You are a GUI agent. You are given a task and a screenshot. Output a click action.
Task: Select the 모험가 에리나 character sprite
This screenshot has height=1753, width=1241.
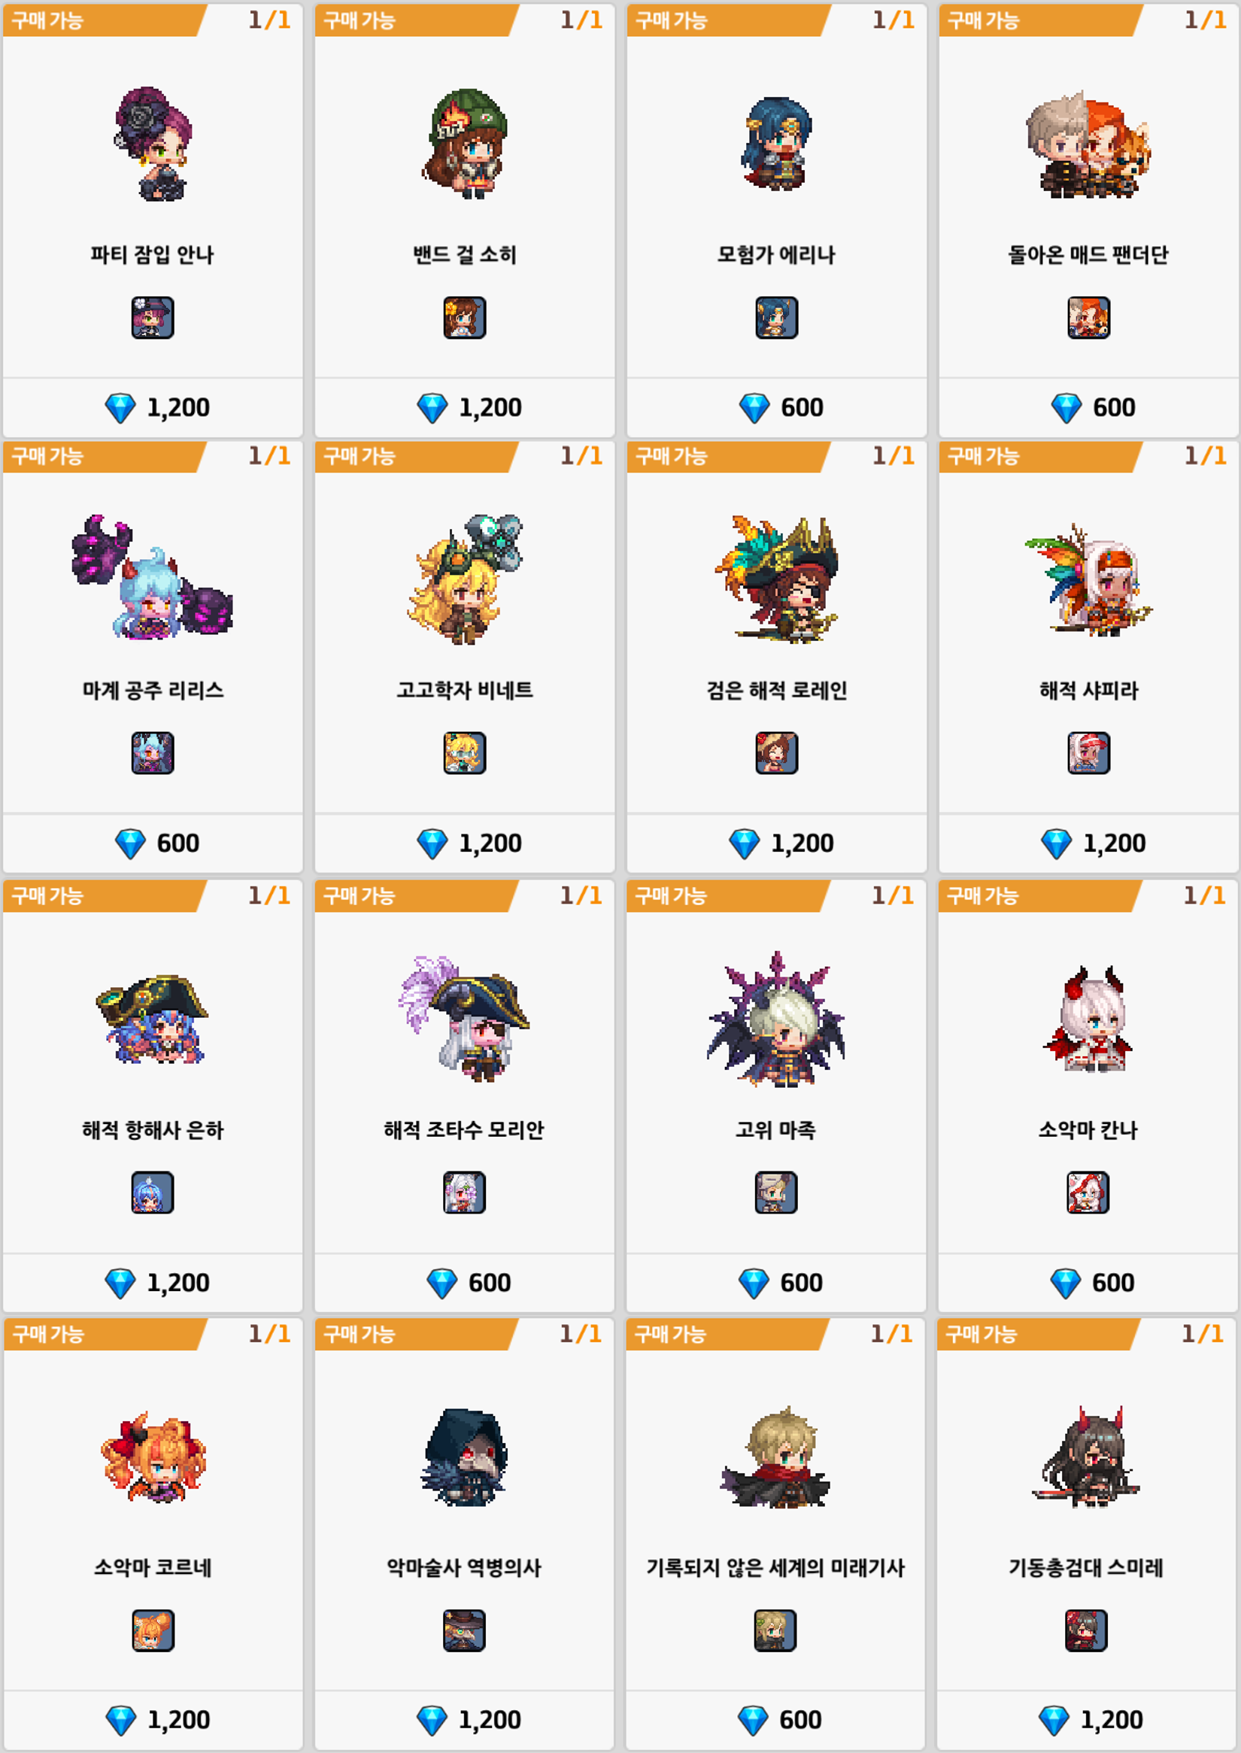pyautogui.click(x=776, y=144)
